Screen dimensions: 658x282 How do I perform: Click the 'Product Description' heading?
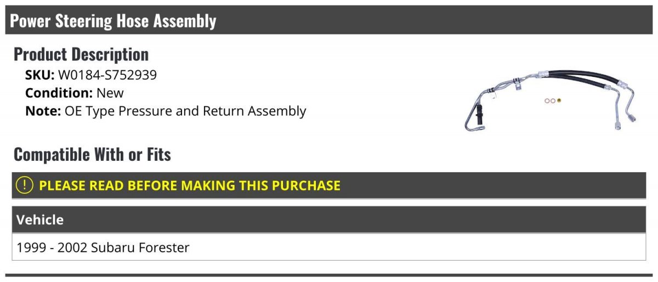[81, 54]
